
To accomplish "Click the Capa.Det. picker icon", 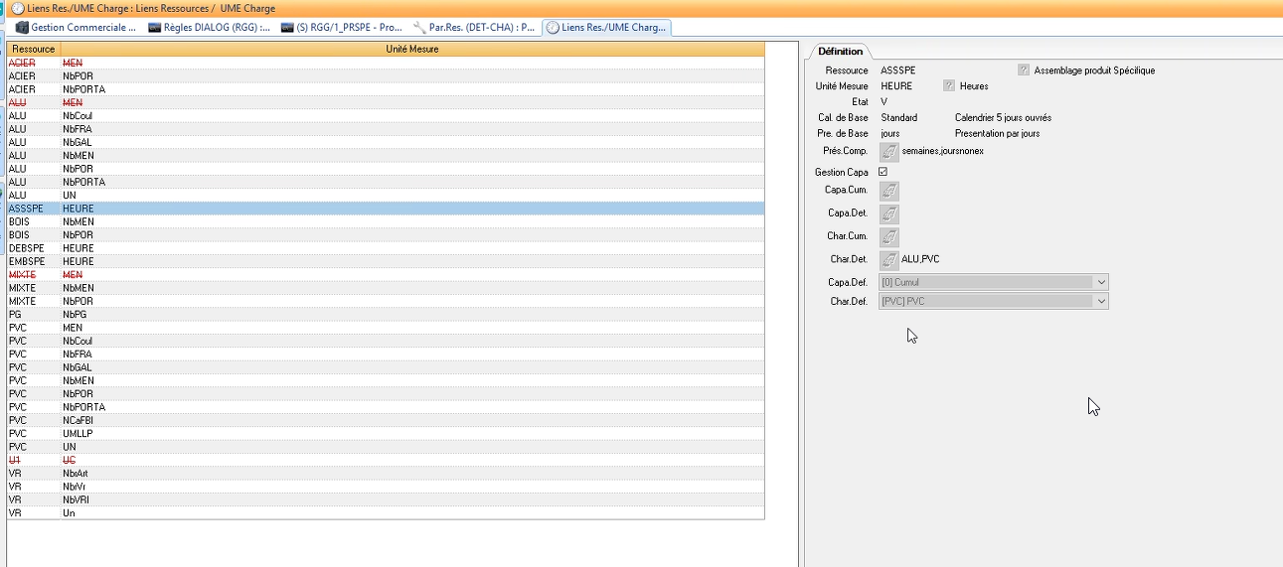I will coord(889,213).
